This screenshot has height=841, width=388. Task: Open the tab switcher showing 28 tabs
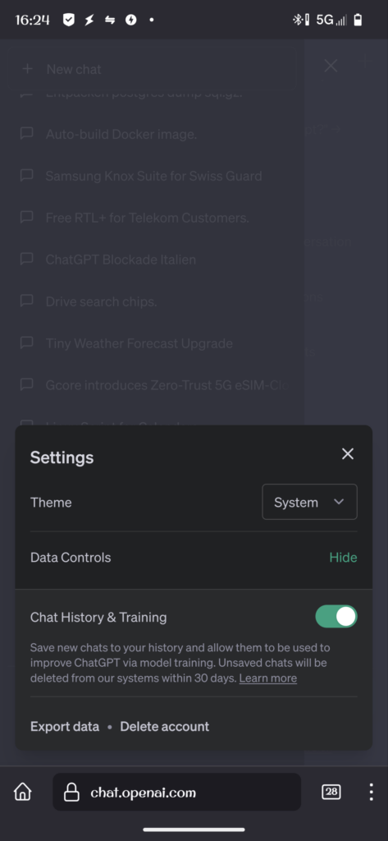[331, 792]
